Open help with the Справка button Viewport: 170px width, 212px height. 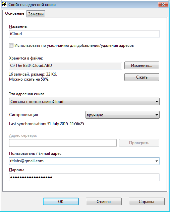147,202
